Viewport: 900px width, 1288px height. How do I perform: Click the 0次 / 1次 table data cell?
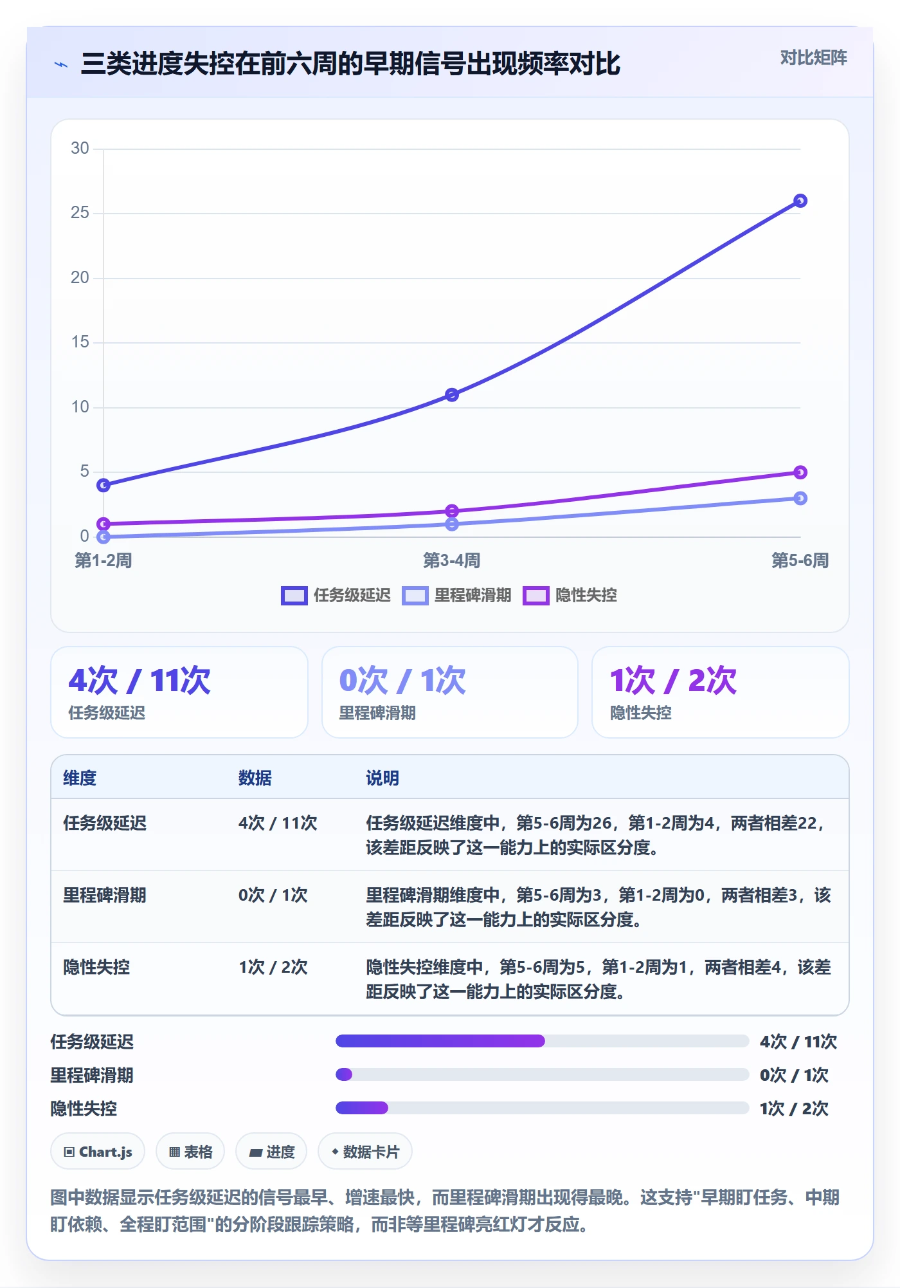pyautogui.click(x=273, y=895)
